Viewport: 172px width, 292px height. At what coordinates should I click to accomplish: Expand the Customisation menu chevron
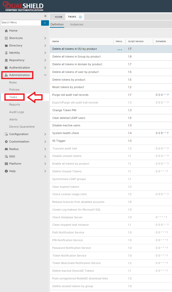click(x=45, y=142)
